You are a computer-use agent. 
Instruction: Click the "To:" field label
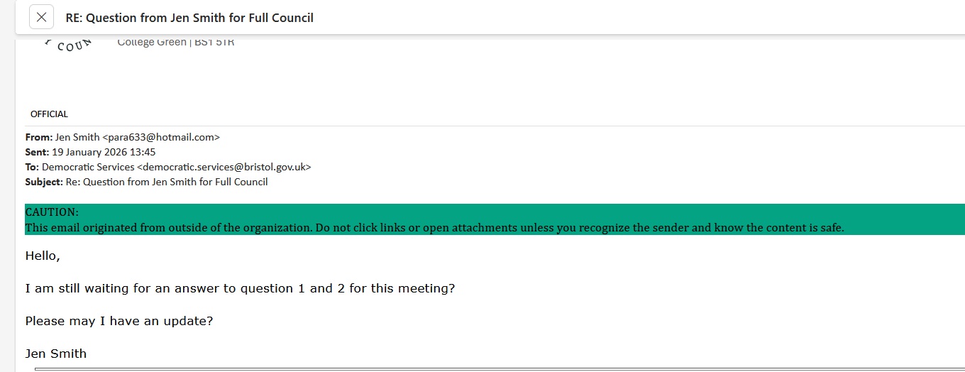(x=32, y=168)
